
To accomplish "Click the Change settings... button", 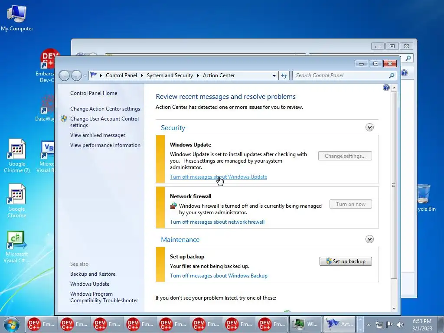I will (345, 156).
